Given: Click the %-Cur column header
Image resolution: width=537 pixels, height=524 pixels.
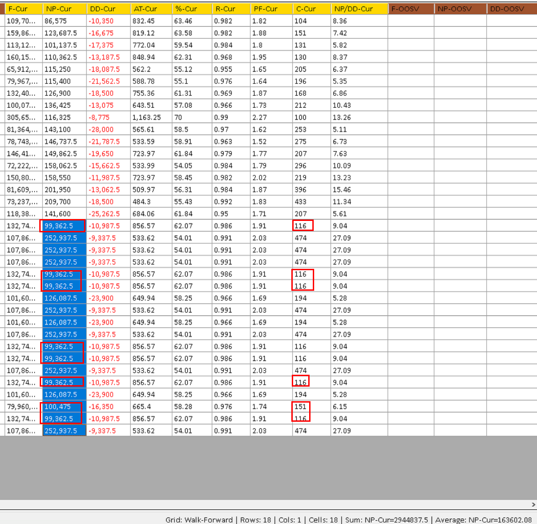Looking at the screenshot, I should [x=192, y=9].
